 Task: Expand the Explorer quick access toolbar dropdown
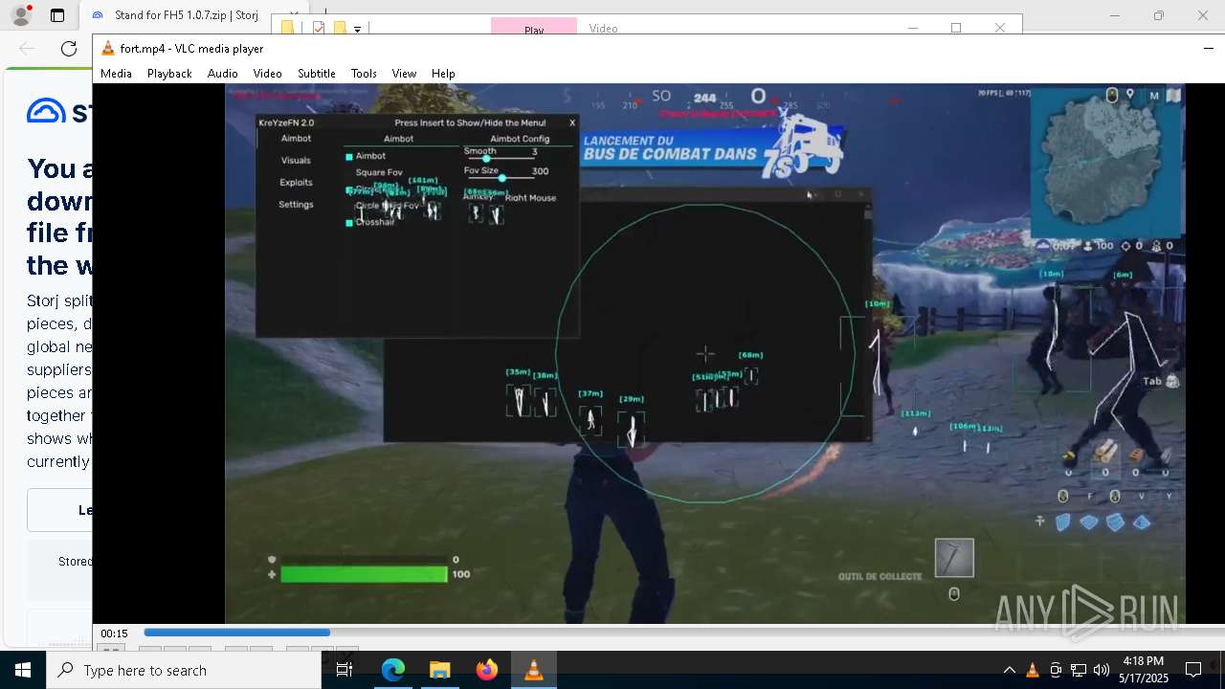pos(357,29)
